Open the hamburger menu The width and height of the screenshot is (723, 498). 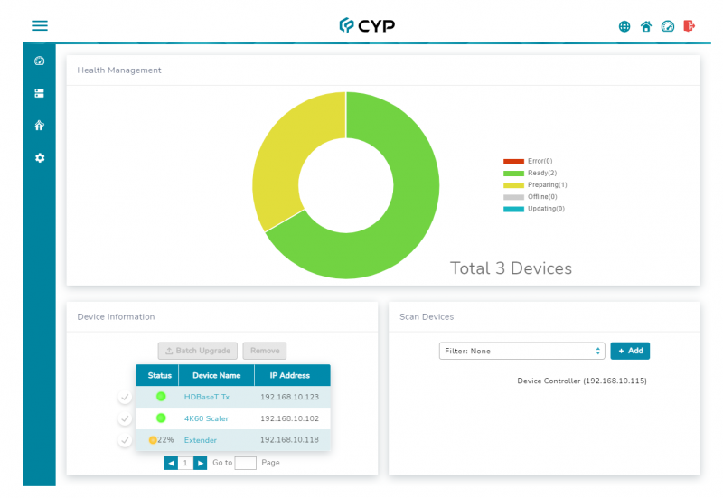point(40,26)
